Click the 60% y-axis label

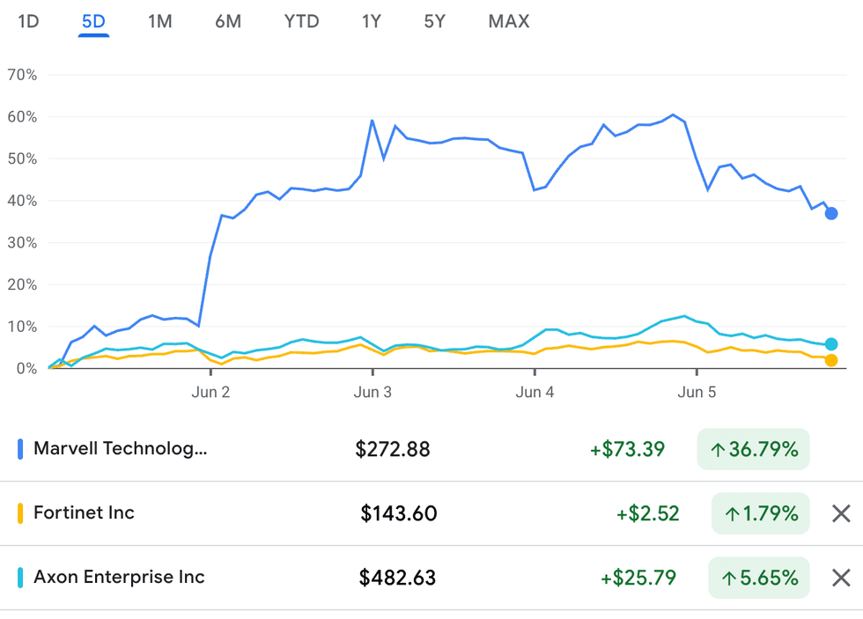[x=22, y=116]
